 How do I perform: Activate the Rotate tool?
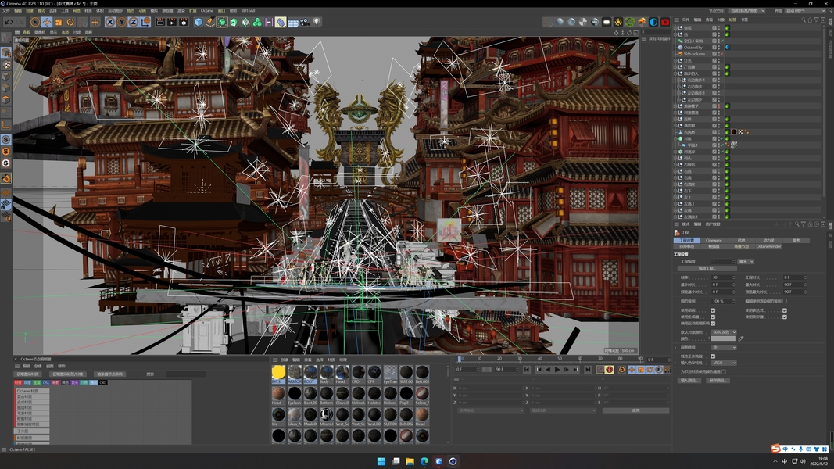70,22
